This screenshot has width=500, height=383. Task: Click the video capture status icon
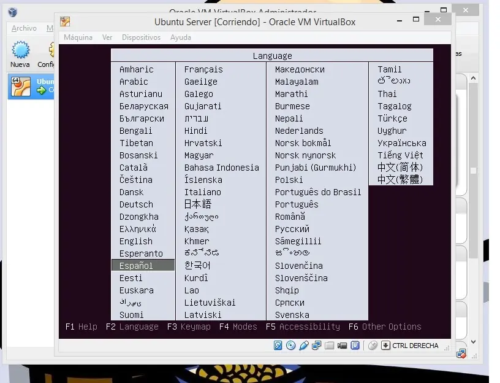(x=342, y=346)
